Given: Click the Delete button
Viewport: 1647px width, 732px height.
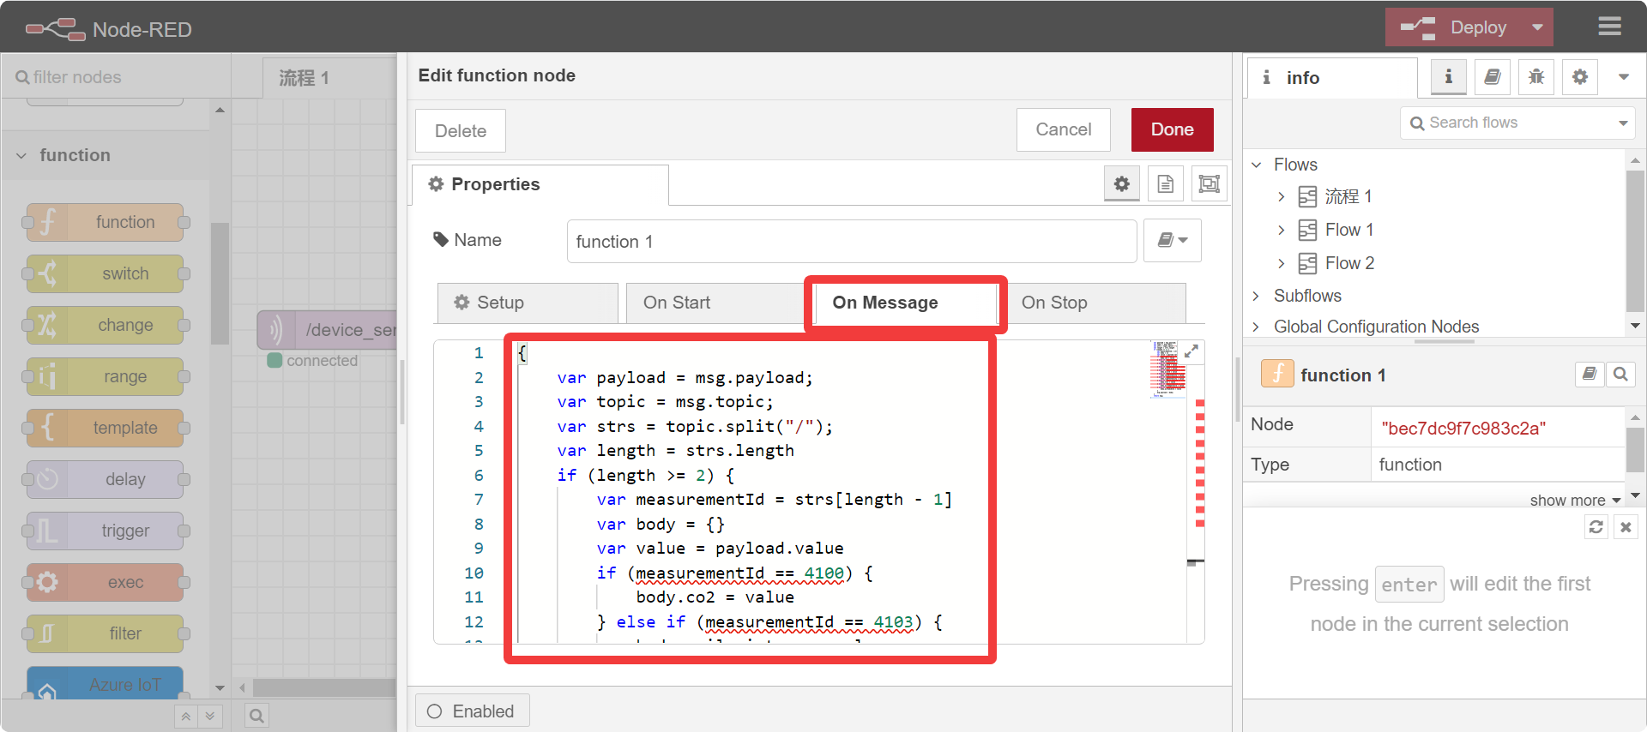Looking at the screenshot, I should tap(461, 131).
